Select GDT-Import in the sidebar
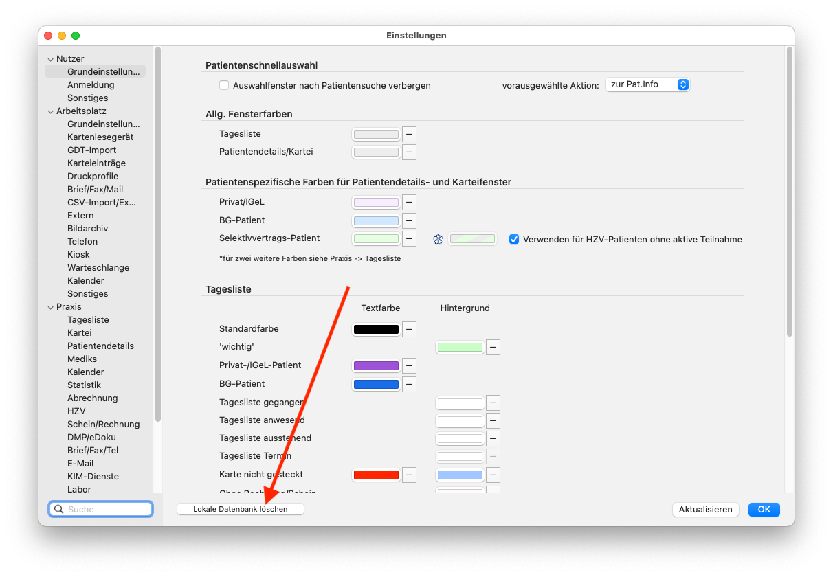Viewport: 833px width, 577px height. pyautogui.click(x=92, y=150)
